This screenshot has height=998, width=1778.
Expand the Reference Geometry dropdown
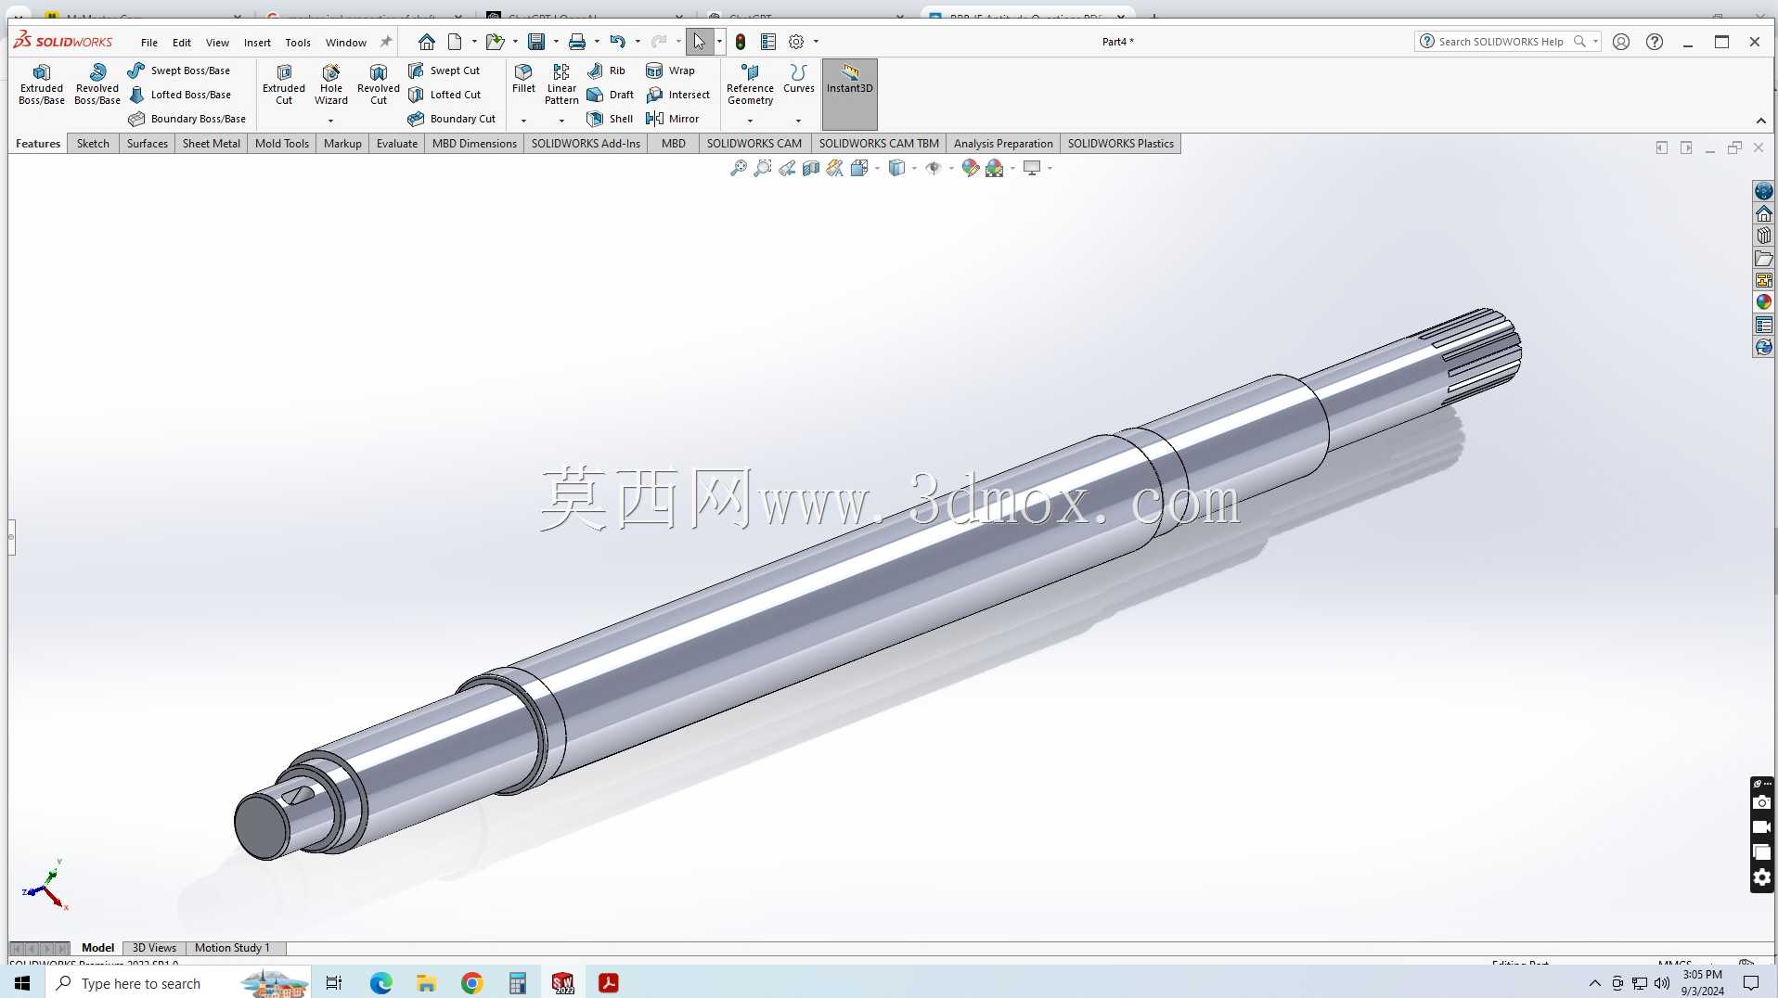[750, 121]
